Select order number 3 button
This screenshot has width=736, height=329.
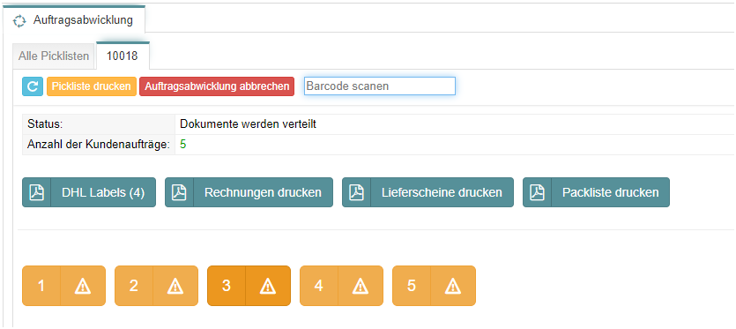[x=227, y=286]
